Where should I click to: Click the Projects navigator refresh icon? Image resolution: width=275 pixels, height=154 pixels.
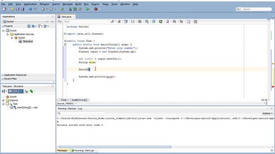click(x=29, y=26)
